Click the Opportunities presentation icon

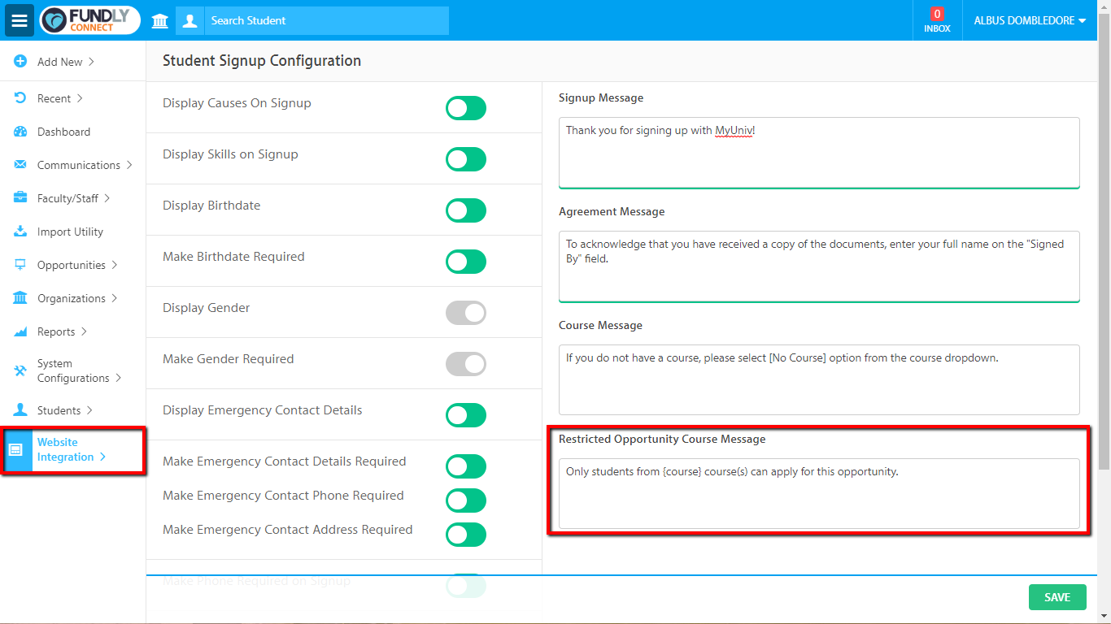tap(20, 265)
